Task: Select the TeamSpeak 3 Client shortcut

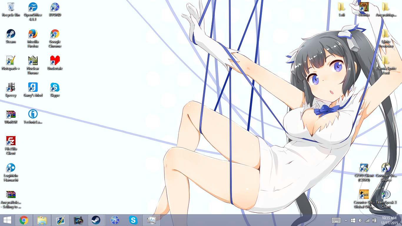Action: point(386,199)
